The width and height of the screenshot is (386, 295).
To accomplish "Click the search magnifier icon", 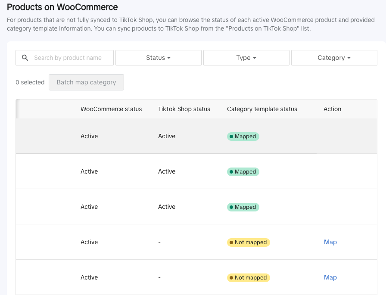I will [x=25, y=58].
